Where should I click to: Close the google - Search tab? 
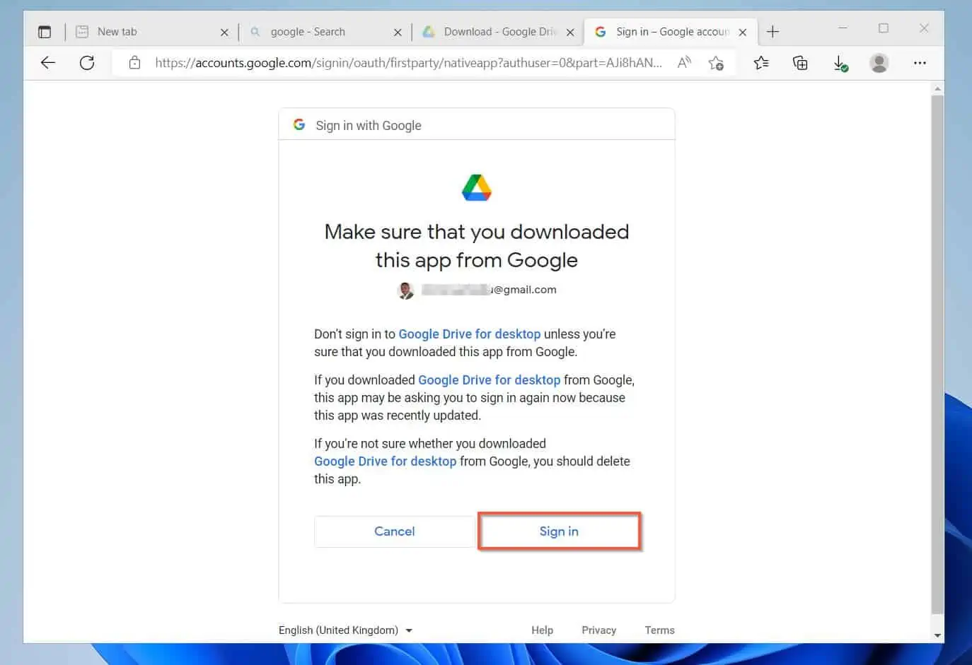coord(398,32)
